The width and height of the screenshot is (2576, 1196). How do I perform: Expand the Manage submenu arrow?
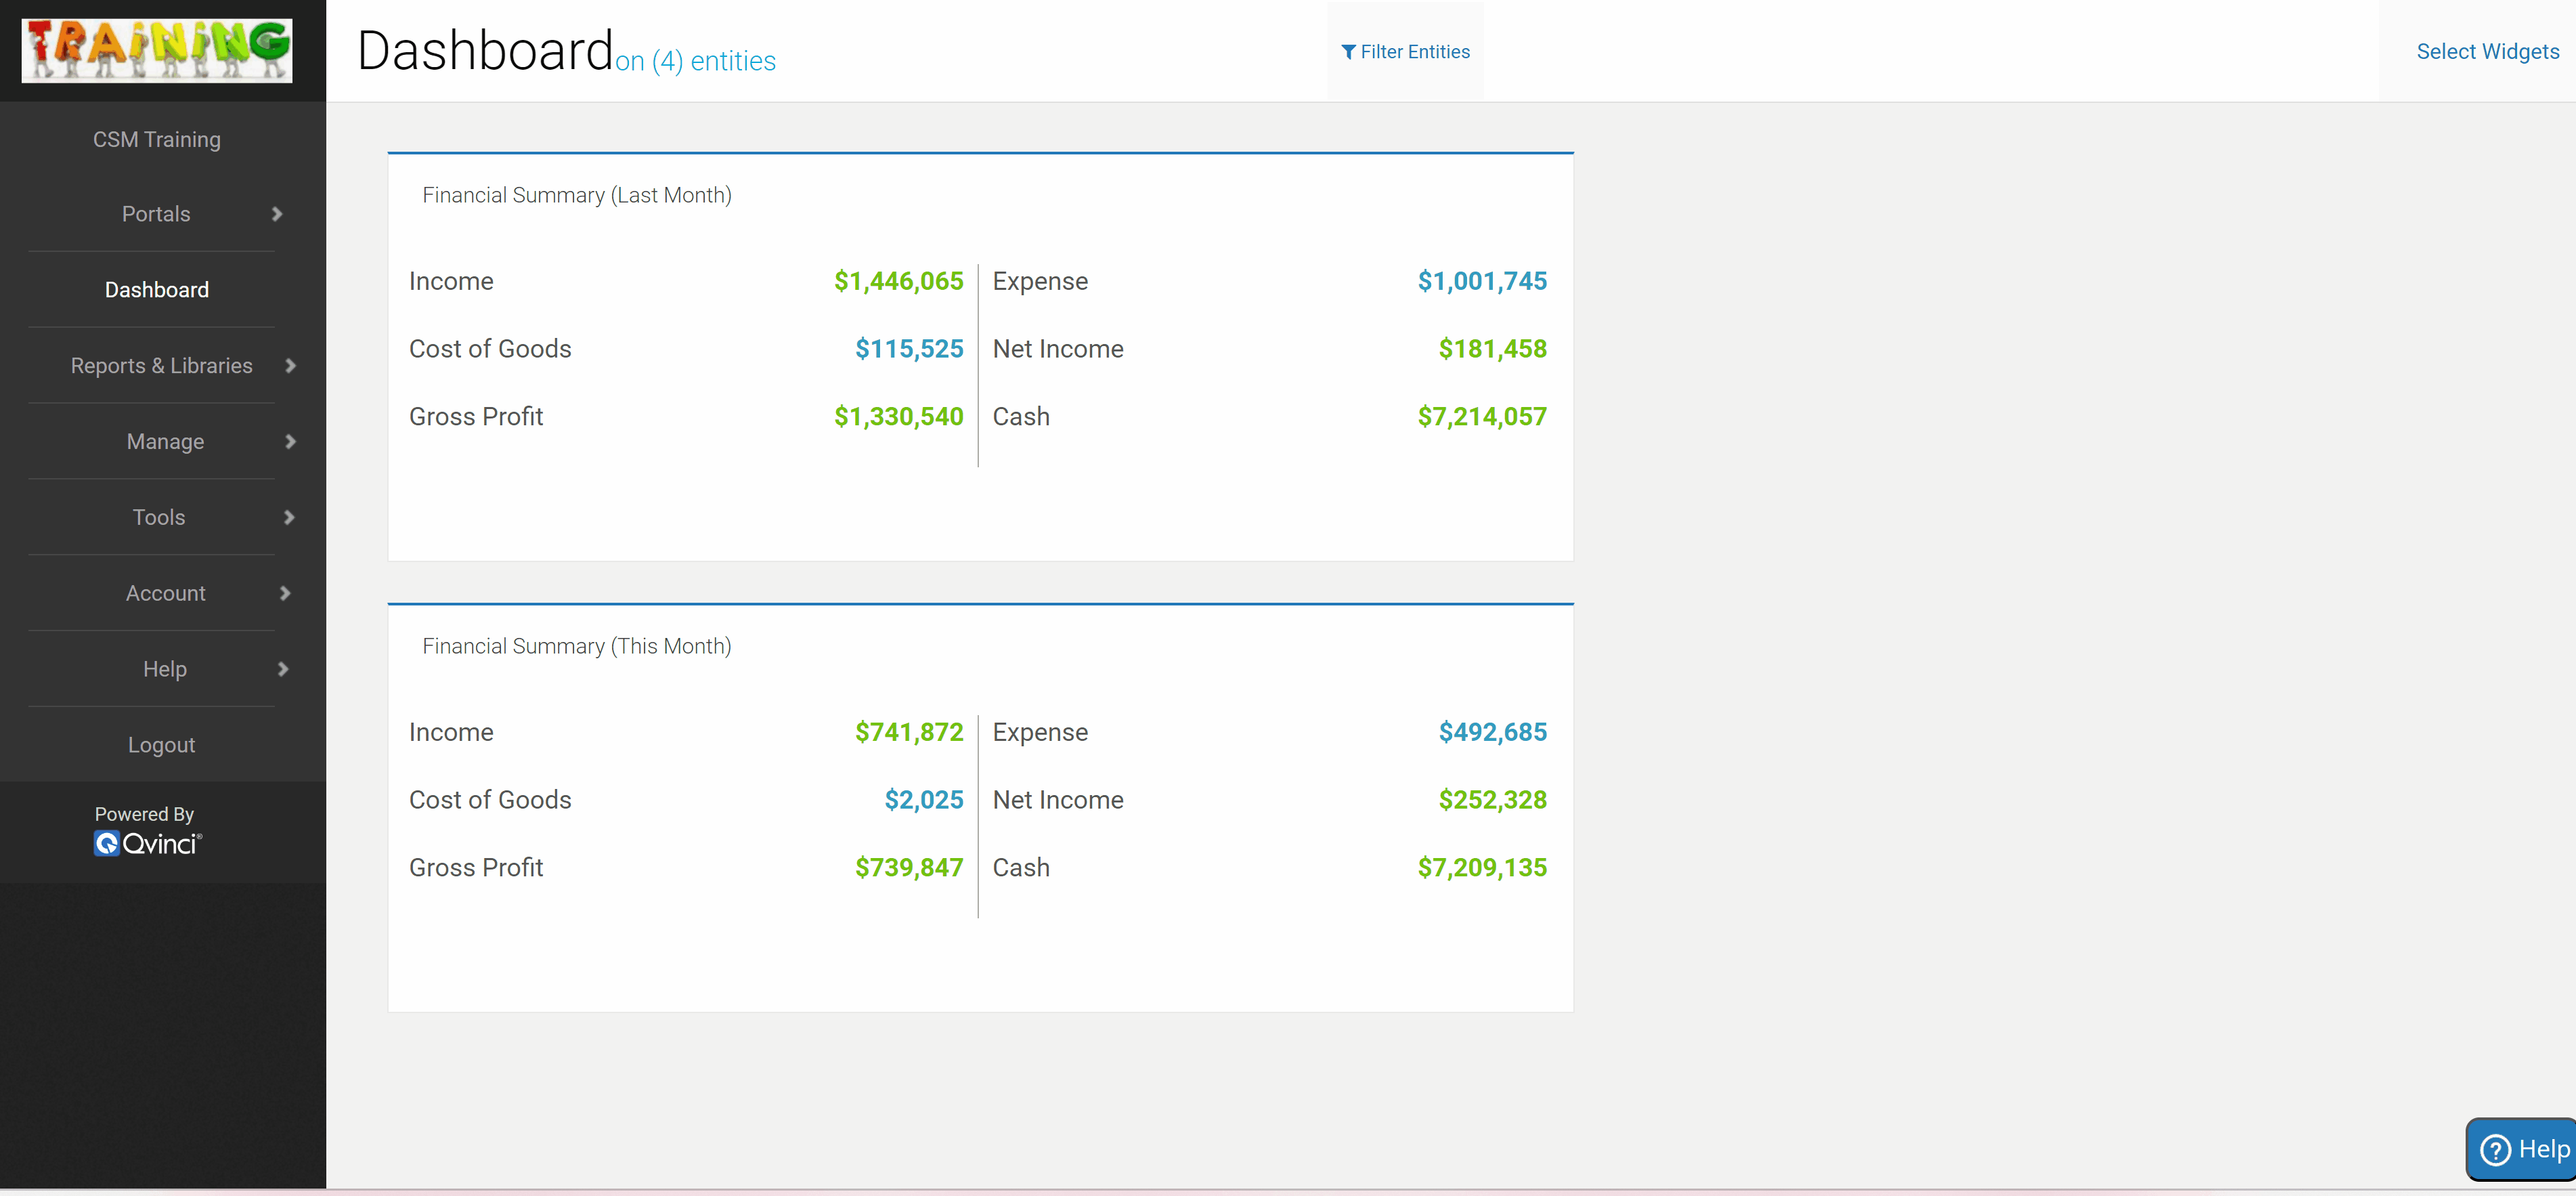click(x=290, y=442)
